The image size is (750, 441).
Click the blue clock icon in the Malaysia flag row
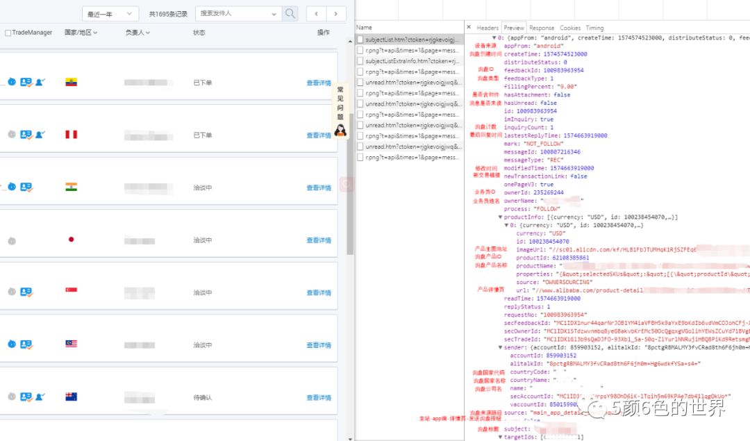click(x=12, y=344)
